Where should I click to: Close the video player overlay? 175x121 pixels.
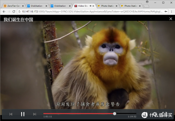tap(171, 19)
